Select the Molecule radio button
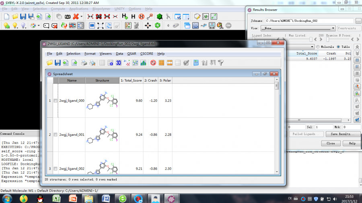 (x=318, y=47)
